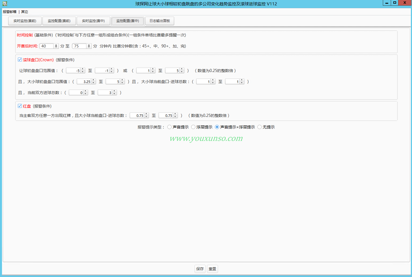412x277 pixels.
Task: Click the application icon in title bar
Action: pos(5,4)
